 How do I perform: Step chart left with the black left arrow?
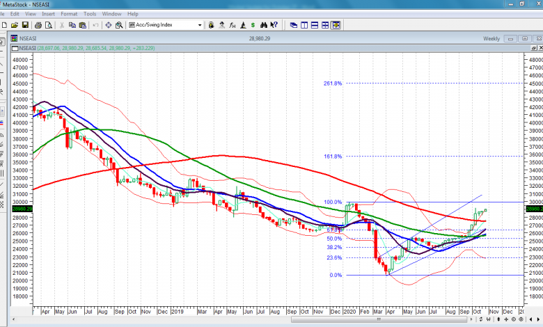[x=530, y=319]
